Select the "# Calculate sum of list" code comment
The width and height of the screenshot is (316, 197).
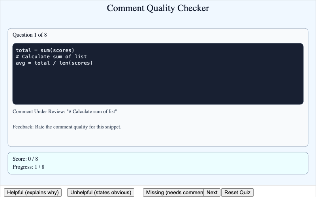coord(51,56)
